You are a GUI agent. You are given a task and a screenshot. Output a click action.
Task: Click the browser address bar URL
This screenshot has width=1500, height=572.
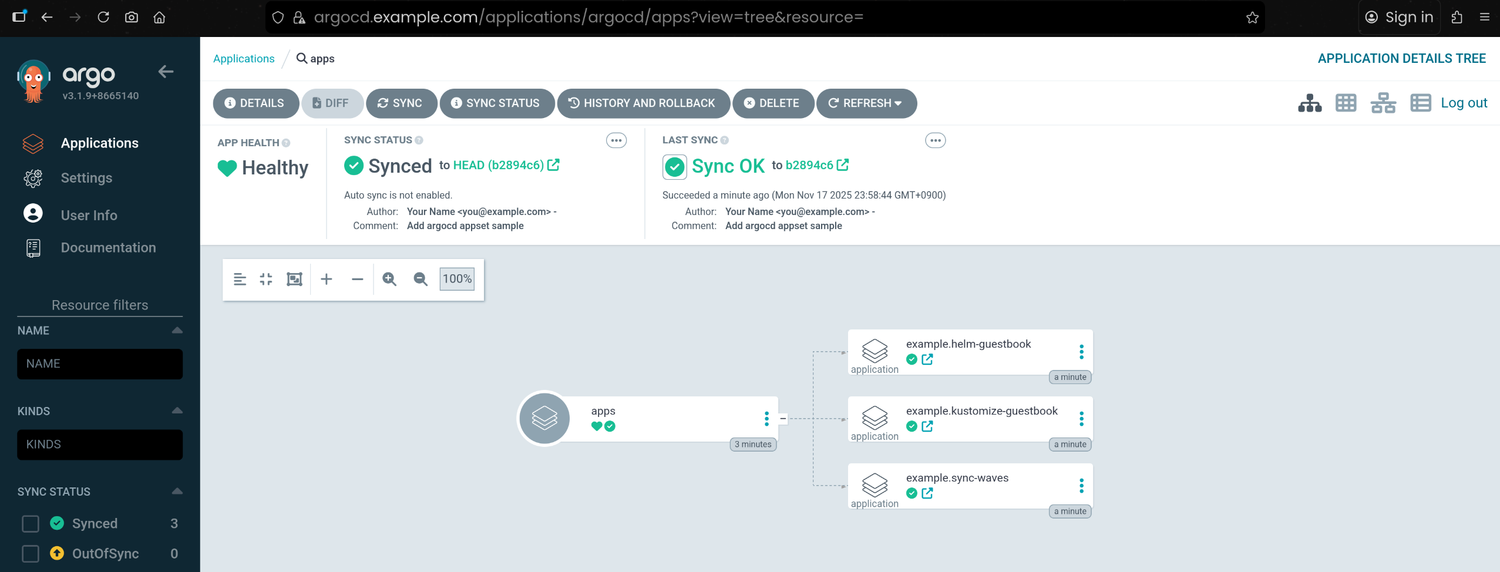coord(588,17)
